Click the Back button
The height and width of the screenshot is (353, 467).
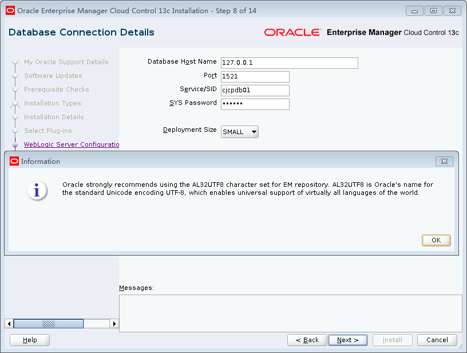point(307,340)
